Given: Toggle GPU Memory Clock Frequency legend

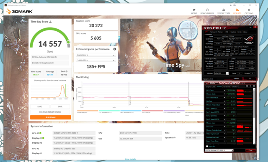Looking at the screenshot, I should coord(194,113).
